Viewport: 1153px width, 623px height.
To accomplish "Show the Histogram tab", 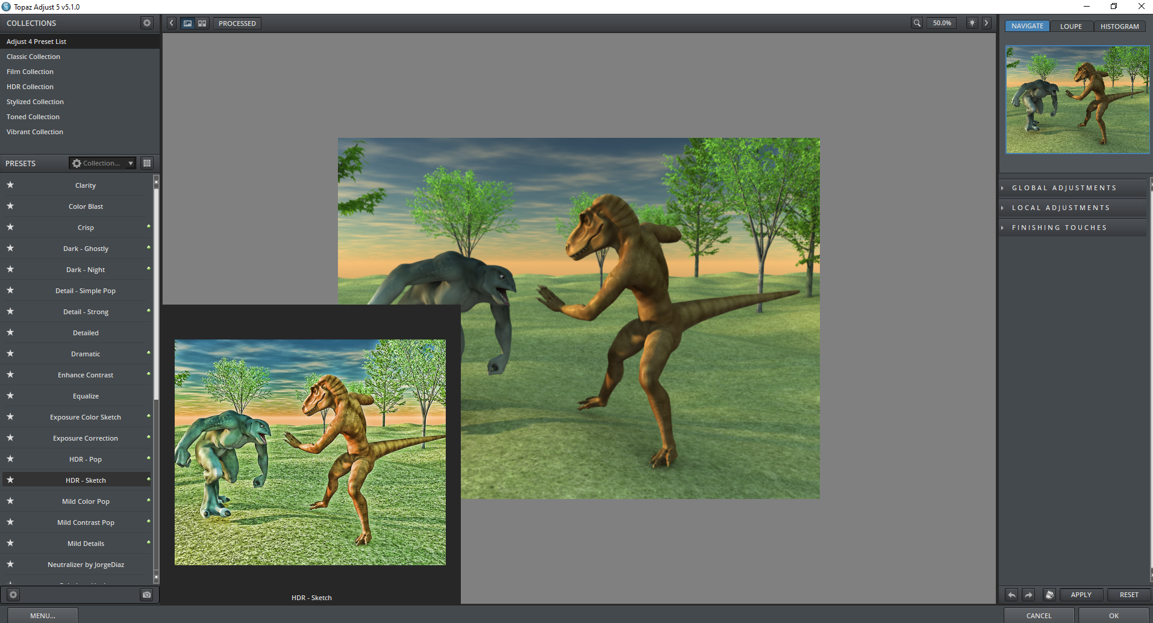I will click(1119, 26).
